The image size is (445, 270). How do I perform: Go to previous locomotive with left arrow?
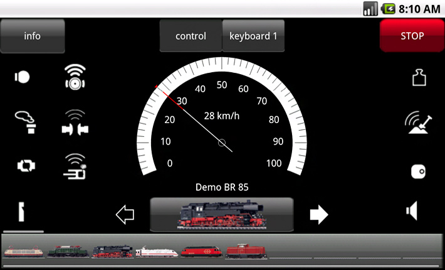tap(125, 214)
